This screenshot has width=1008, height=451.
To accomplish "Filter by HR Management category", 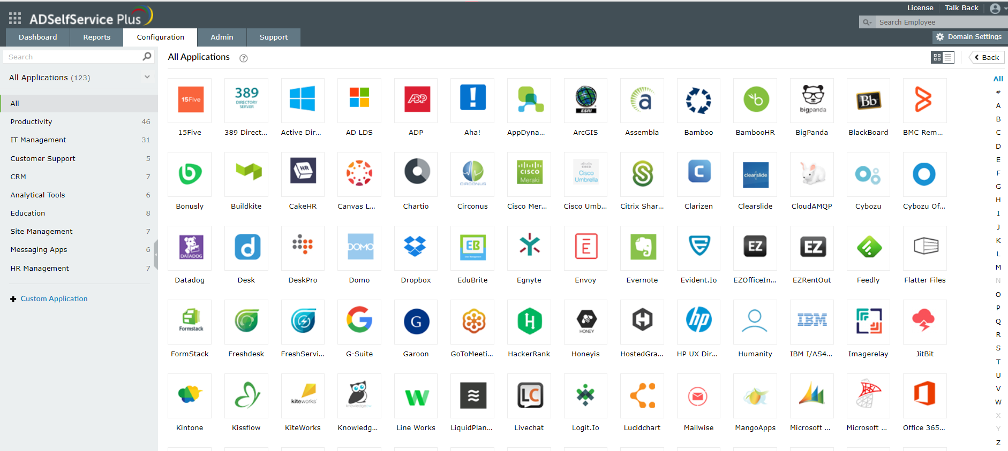I will 79,268.
